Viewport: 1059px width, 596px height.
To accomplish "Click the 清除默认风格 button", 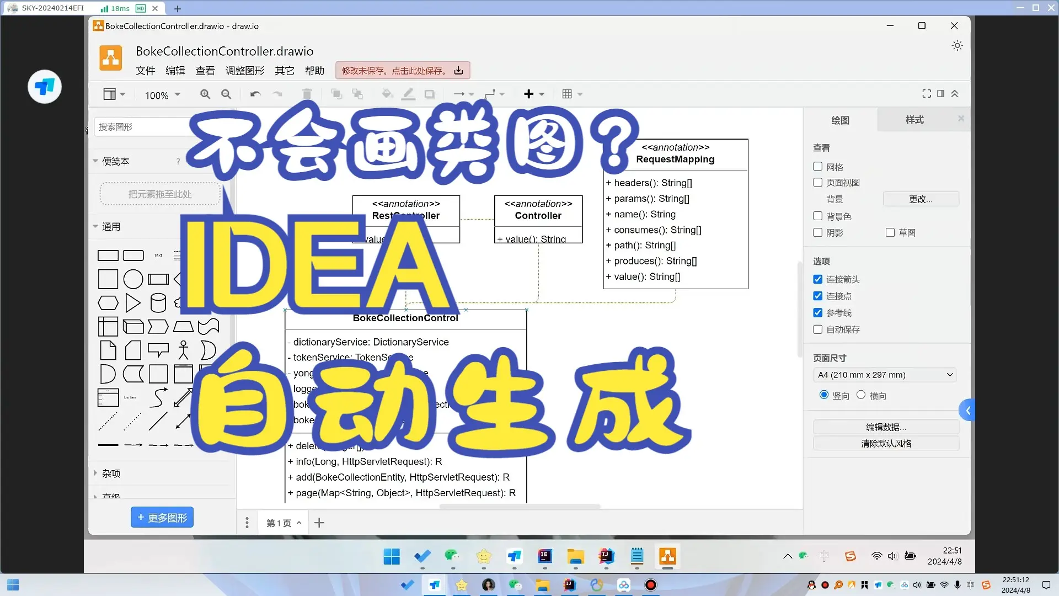I will [x=886, y=443].
